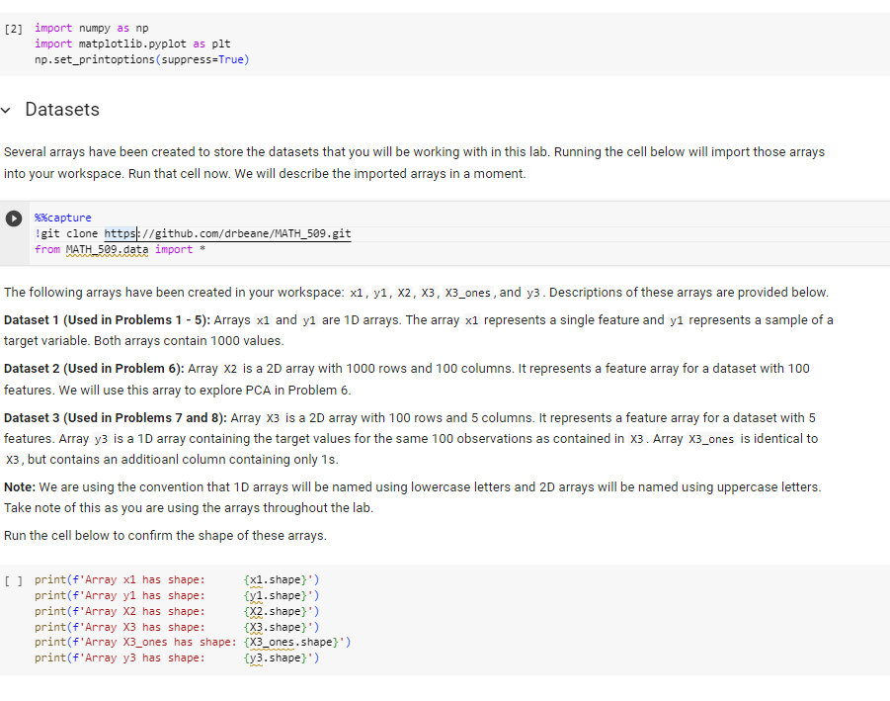Click the %%capture magic command text

point(61,217)
